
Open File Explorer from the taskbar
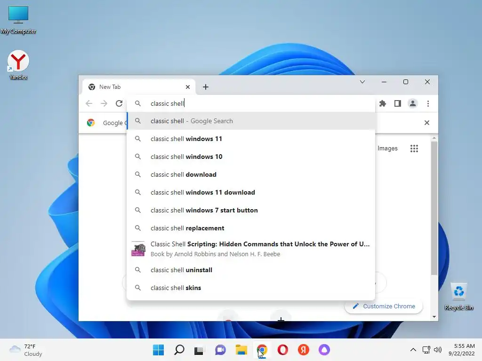click(241, 350)
